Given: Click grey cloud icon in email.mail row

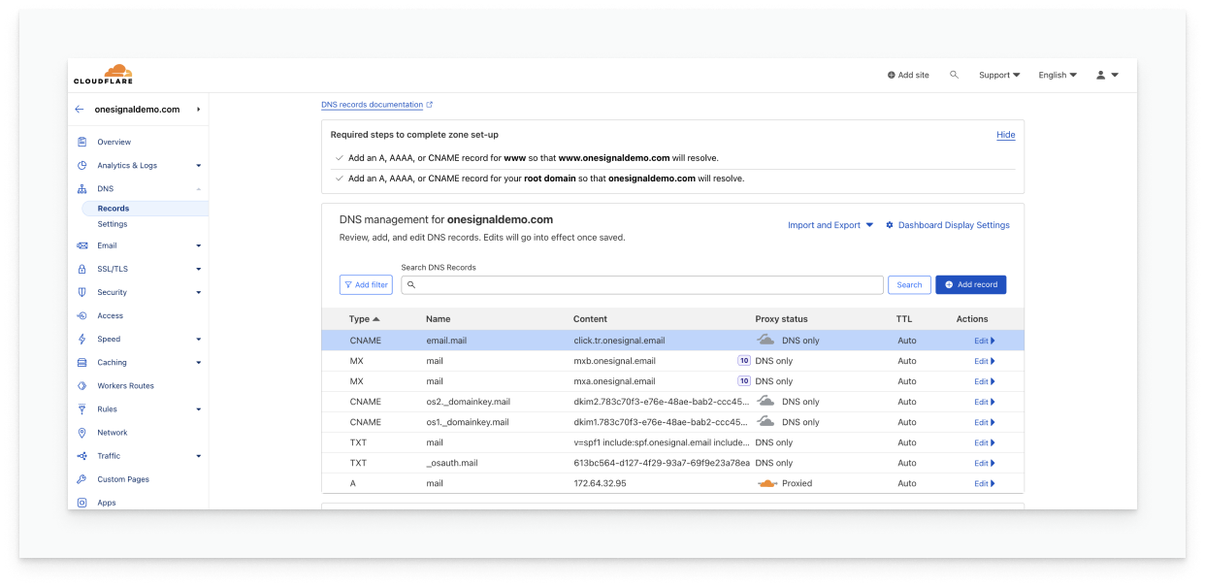Looking at the screenshot, I should (766, 341).
